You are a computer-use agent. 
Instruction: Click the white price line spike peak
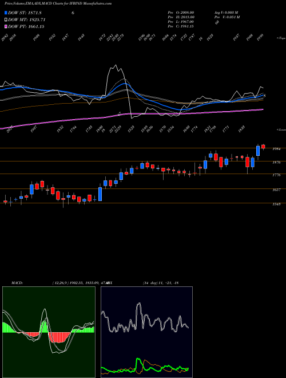pos(116,65)
